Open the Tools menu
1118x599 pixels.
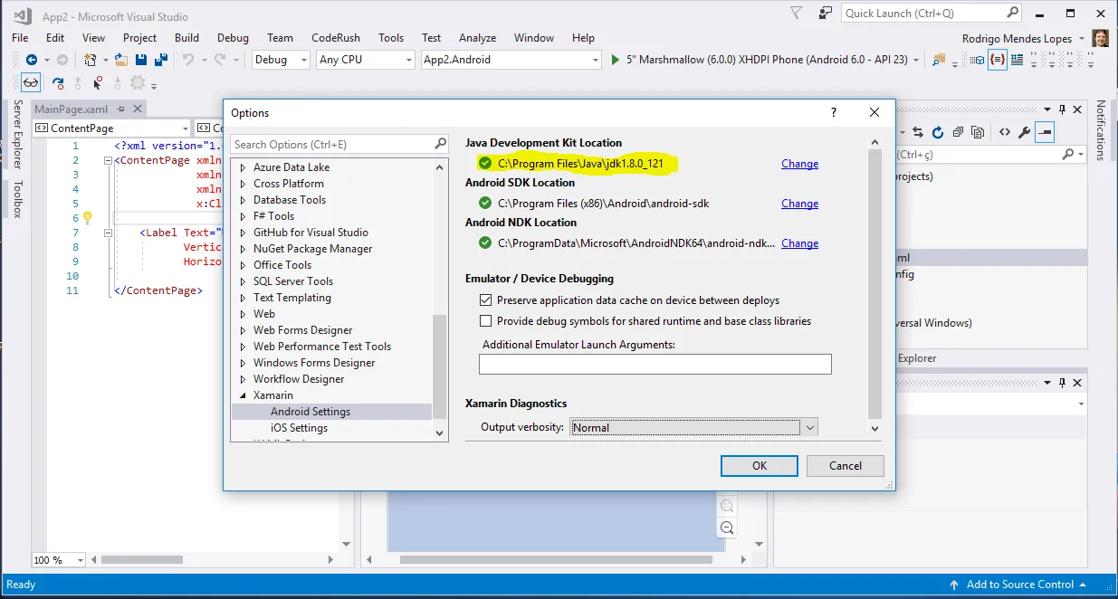click(391, 38)
